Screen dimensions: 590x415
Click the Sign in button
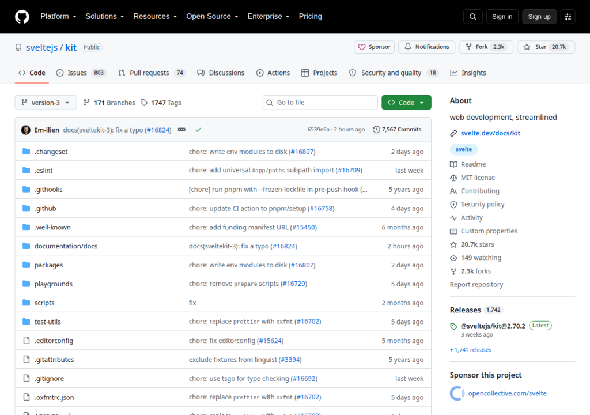click(x=502, y=17)
